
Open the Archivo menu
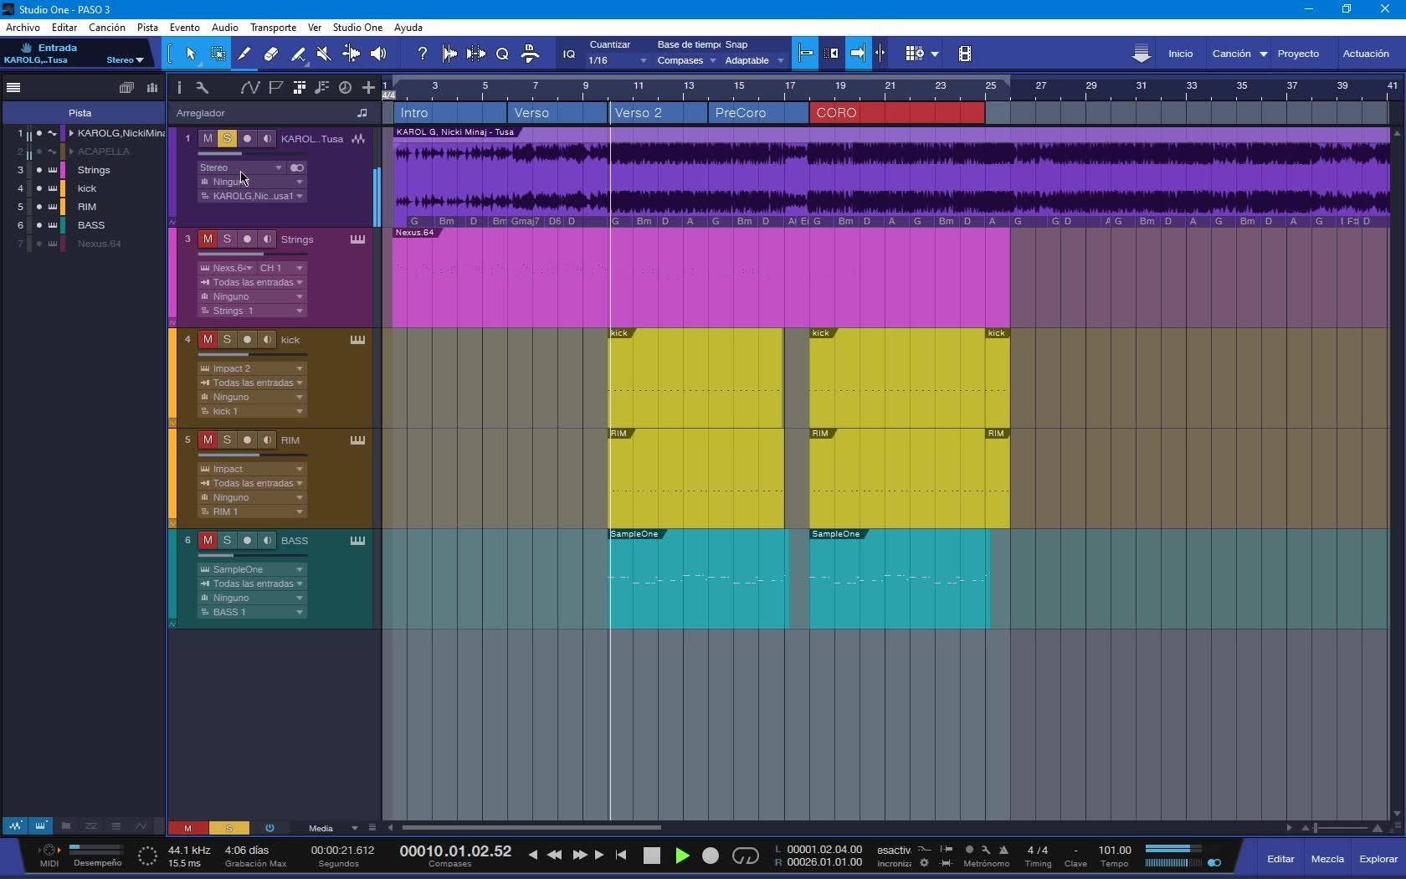point(23,27)
